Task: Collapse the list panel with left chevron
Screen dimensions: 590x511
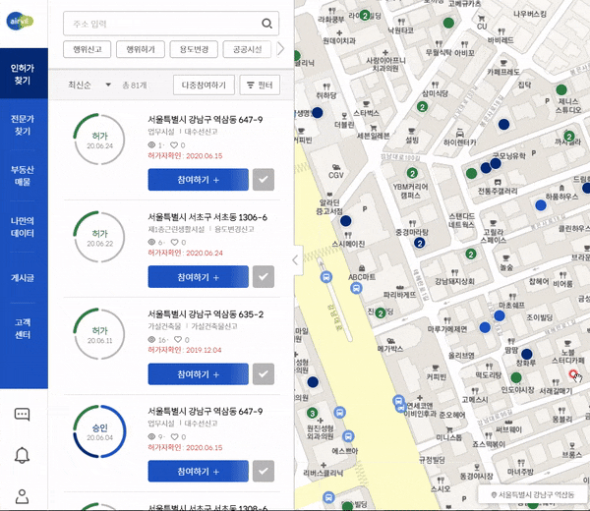Action: (296, 259)
